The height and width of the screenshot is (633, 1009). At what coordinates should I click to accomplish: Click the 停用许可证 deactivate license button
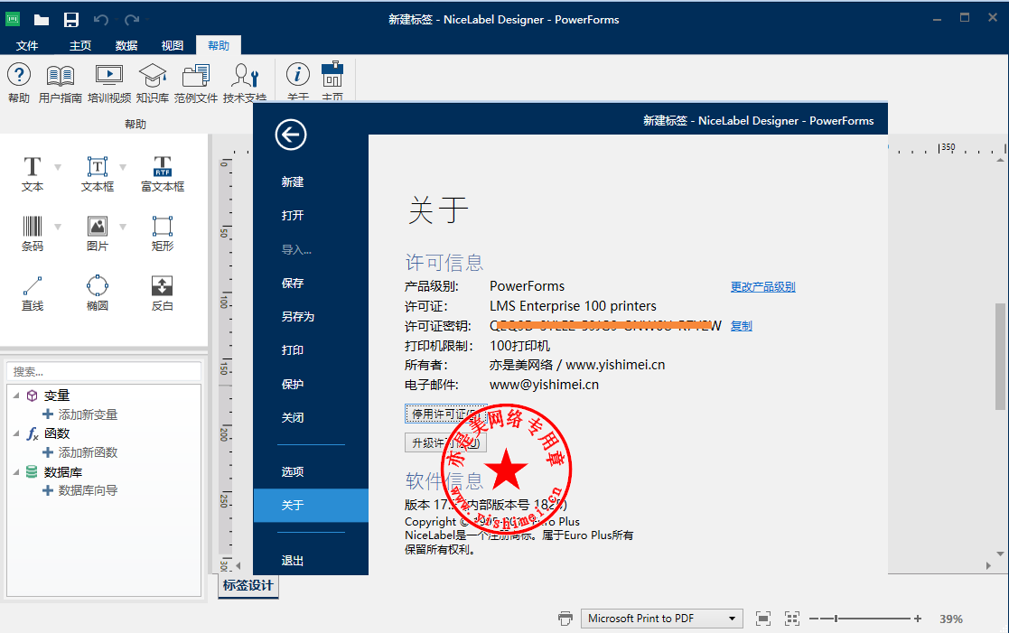[445, 414]
